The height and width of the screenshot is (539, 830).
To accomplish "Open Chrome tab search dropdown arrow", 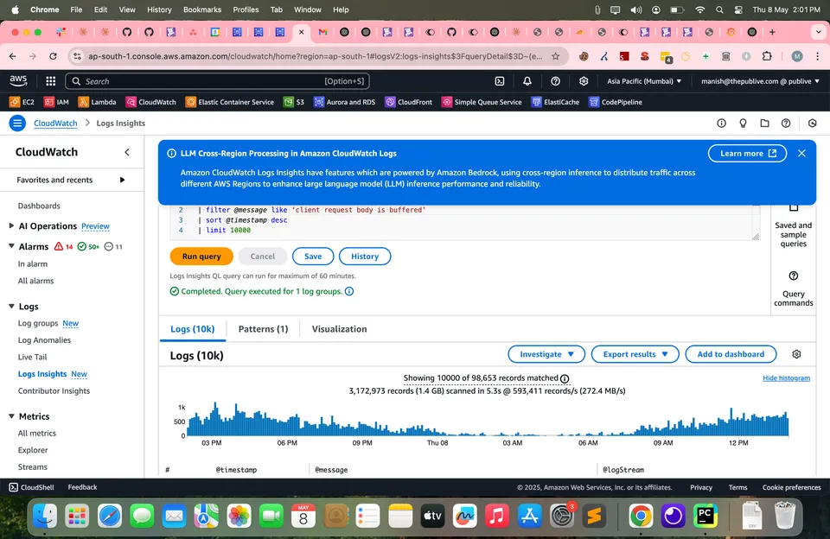I will [819, 32].
